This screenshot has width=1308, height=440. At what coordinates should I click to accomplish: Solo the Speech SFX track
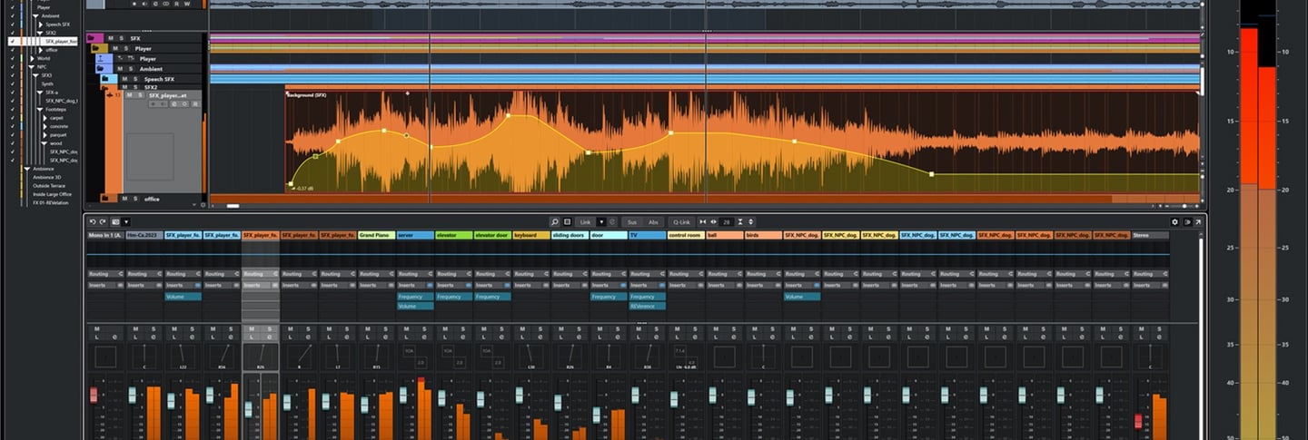tap(136, 79)
